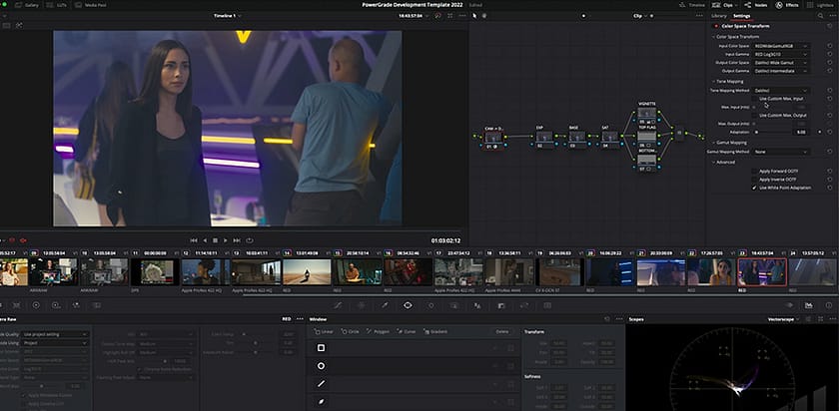Viewport: 839px width, 411px height.
Task: Enable Apply Inverse OOTF checkbox
Action: pos(754,180)
